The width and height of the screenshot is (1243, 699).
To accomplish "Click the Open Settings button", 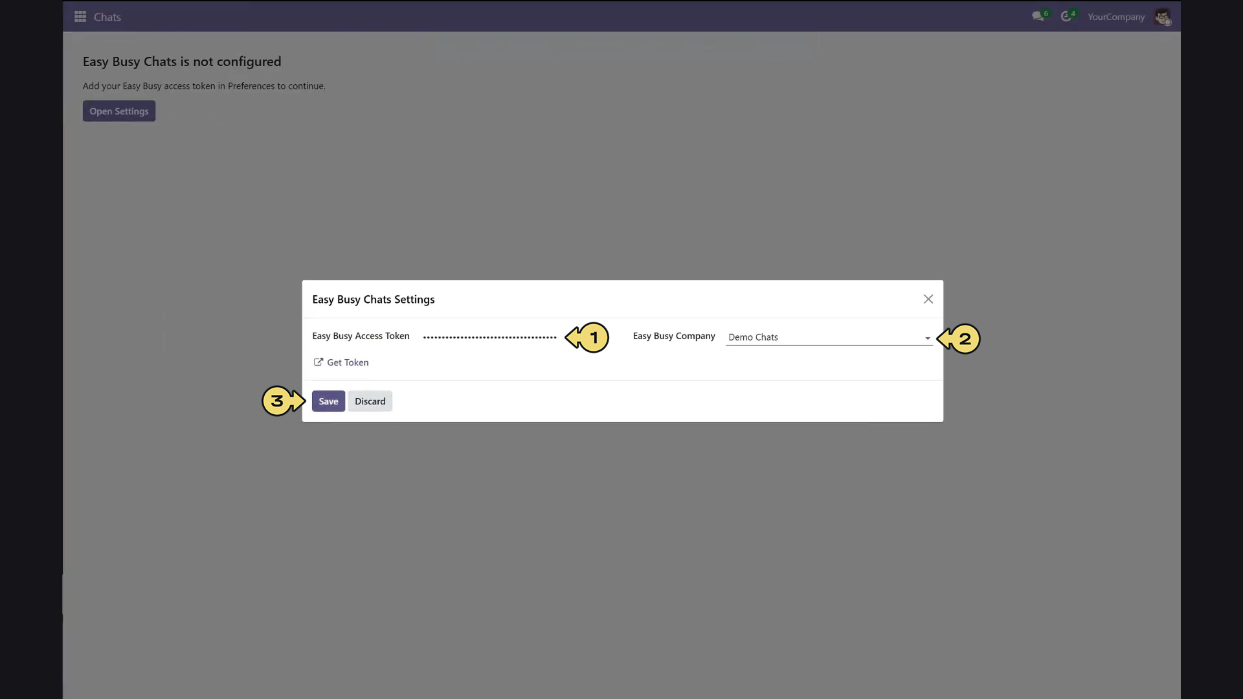I will click(x=119, y=111).
